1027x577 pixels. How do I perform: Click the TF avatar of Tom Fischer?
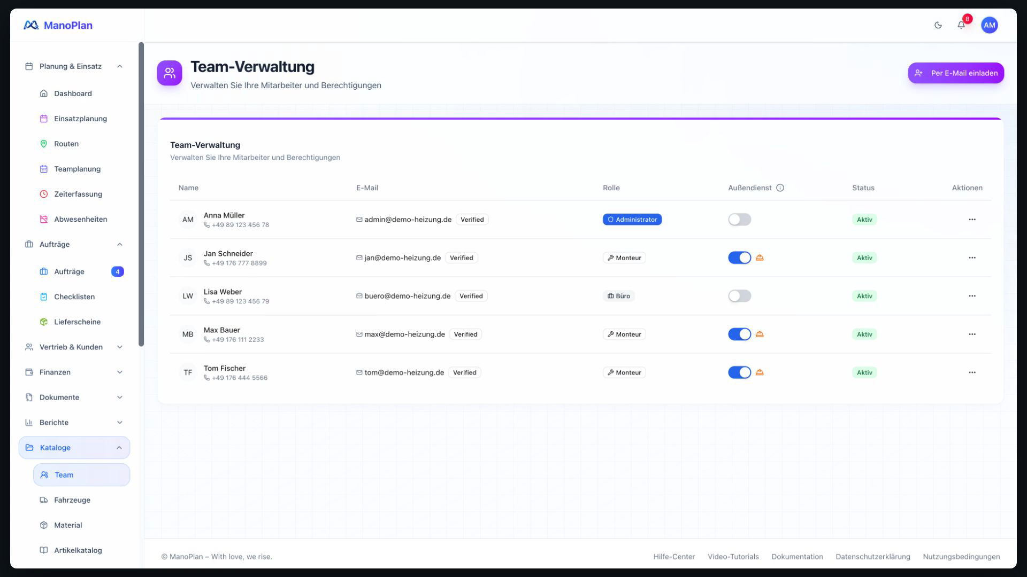point(188,372)
